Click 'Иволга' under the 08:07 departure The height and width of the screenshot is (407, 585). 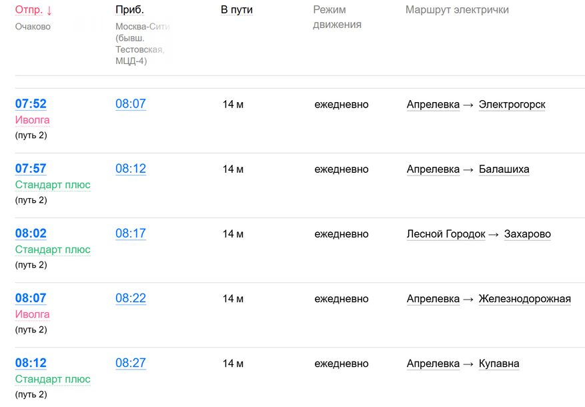tap(32, 314)
